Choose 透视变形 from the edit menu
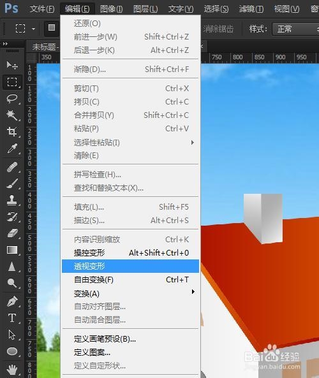 [x=131, y=266]
